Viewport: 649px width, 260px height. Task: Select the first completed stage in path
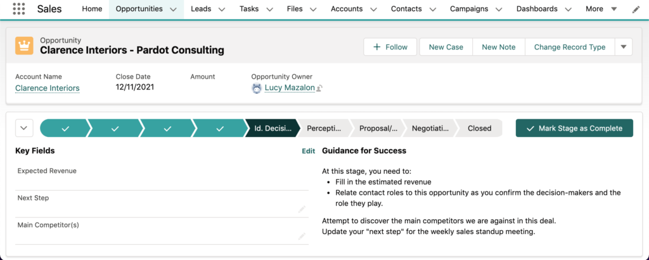click(65, 128)
